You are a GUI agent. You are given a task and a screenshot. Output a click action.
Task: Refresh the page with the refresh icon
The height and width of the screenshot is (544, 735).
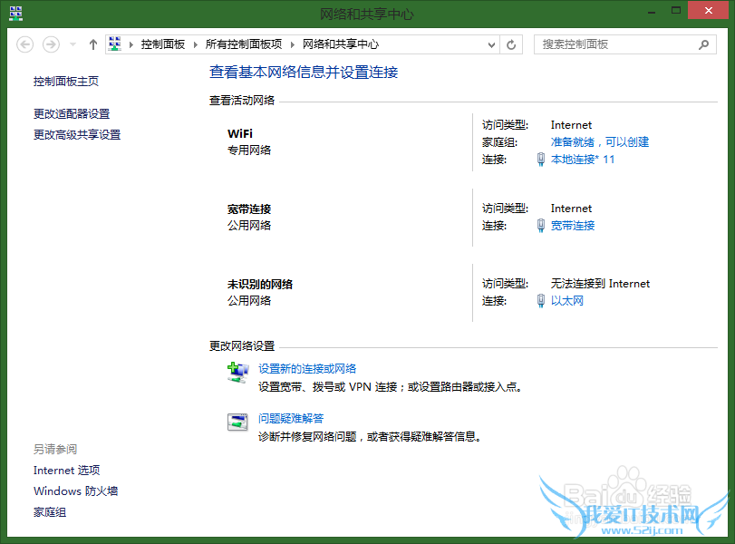(511, 45)
